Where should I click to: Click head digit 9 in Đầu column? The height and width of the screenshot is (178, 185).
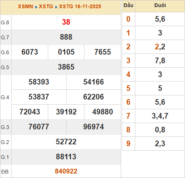pos(128,144)
